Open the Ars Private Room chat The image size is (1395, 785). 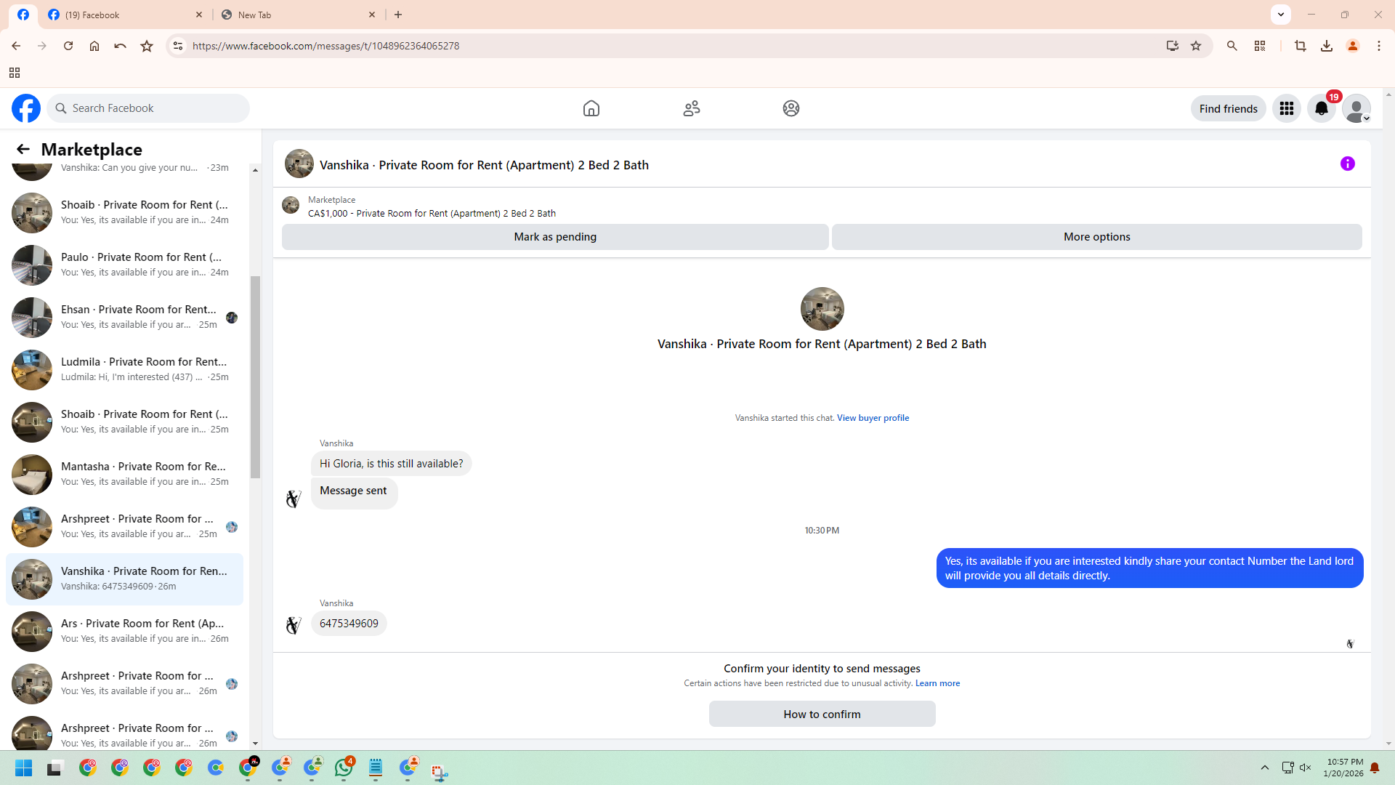pyautogui.click(x=124, y=632)
